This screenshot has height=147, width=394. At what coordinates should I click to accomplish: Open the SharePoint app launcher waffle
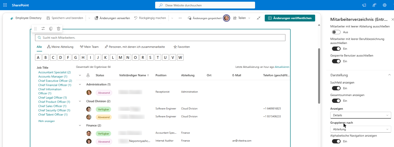tap(5, 5)
